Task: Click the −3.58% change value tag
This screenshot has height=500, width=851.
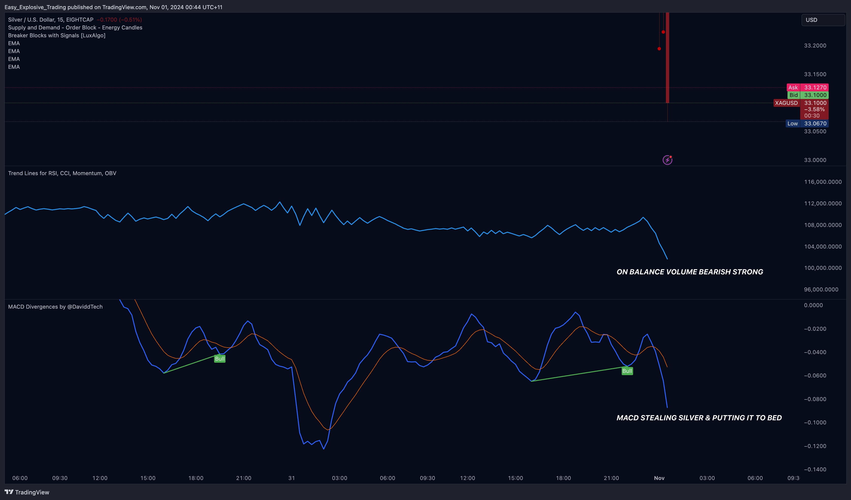Action: pyautogui.click(x=814, y=109)
